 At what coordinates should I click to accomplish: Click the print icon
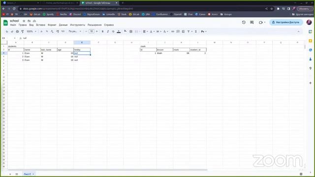(x=17, y=31)
